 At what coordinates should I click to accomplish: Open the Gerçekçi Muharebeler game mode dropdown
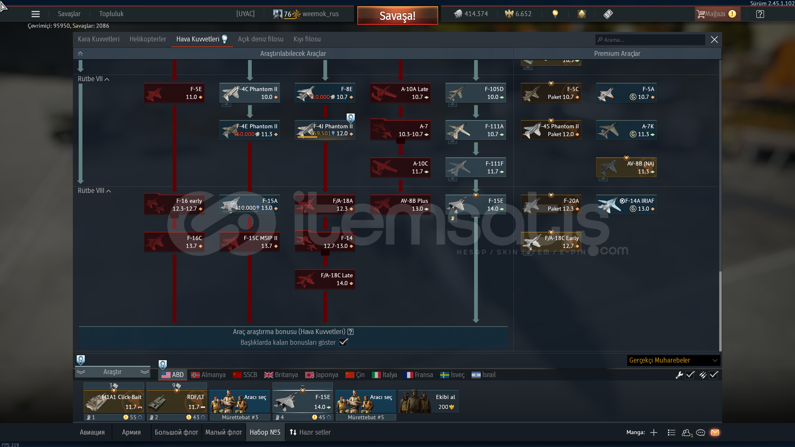point(674,360)
